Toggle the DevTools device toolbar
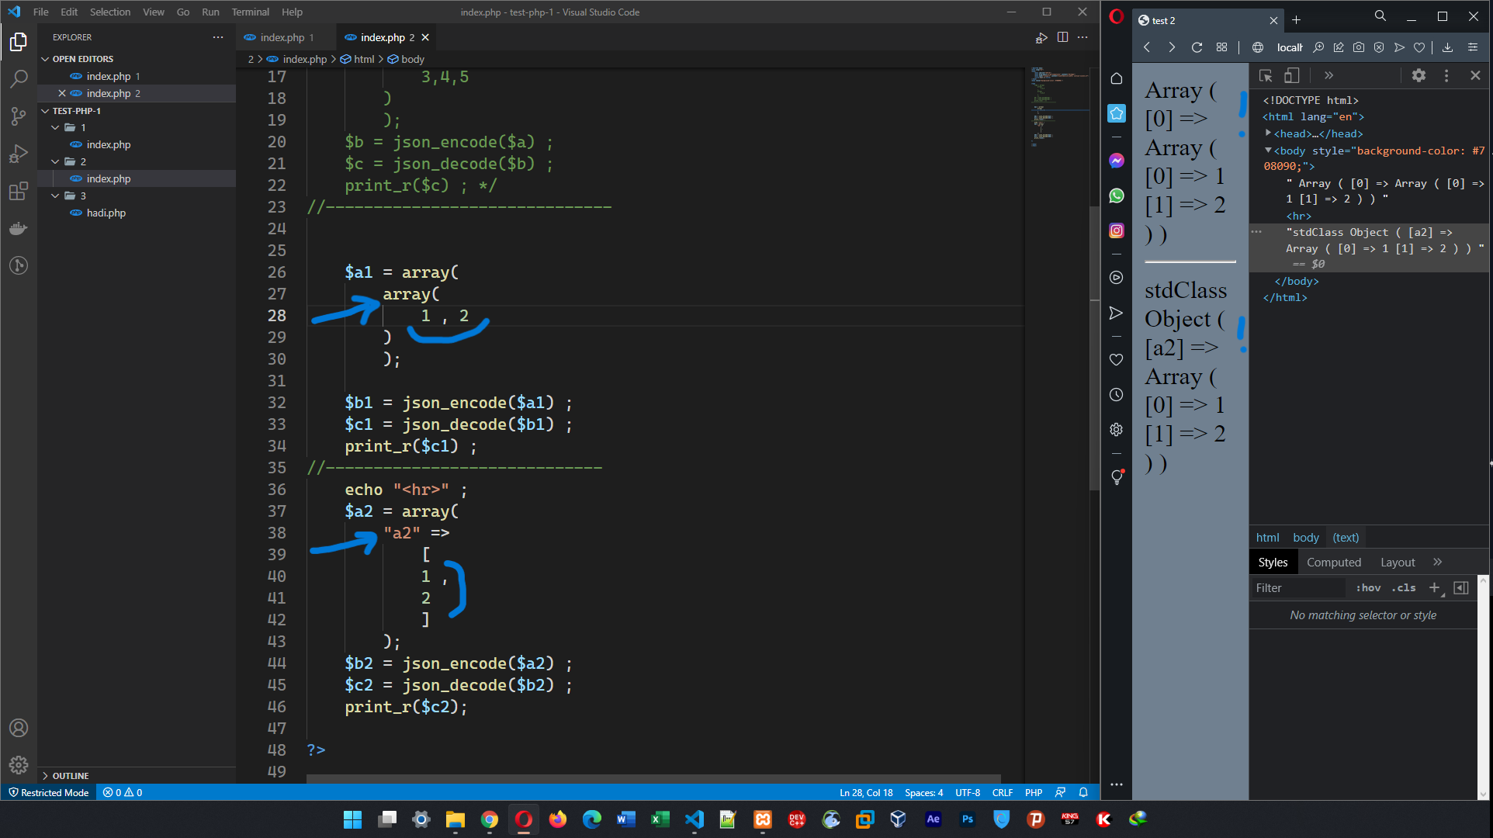 (1291, 75)
